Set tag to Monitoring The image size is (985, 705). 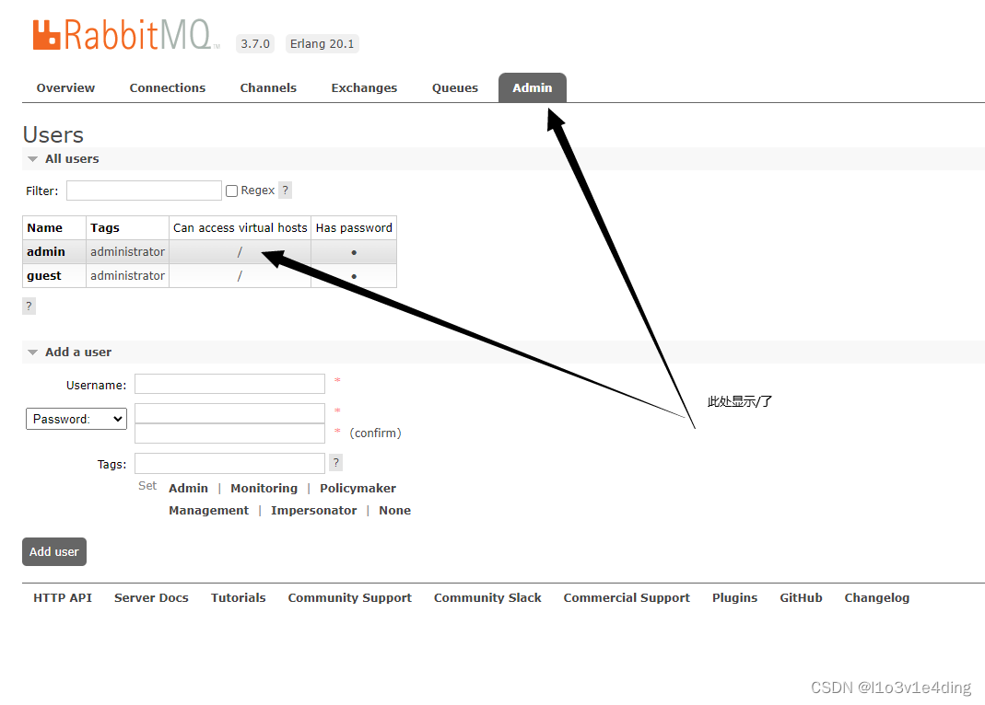(264, 488)
